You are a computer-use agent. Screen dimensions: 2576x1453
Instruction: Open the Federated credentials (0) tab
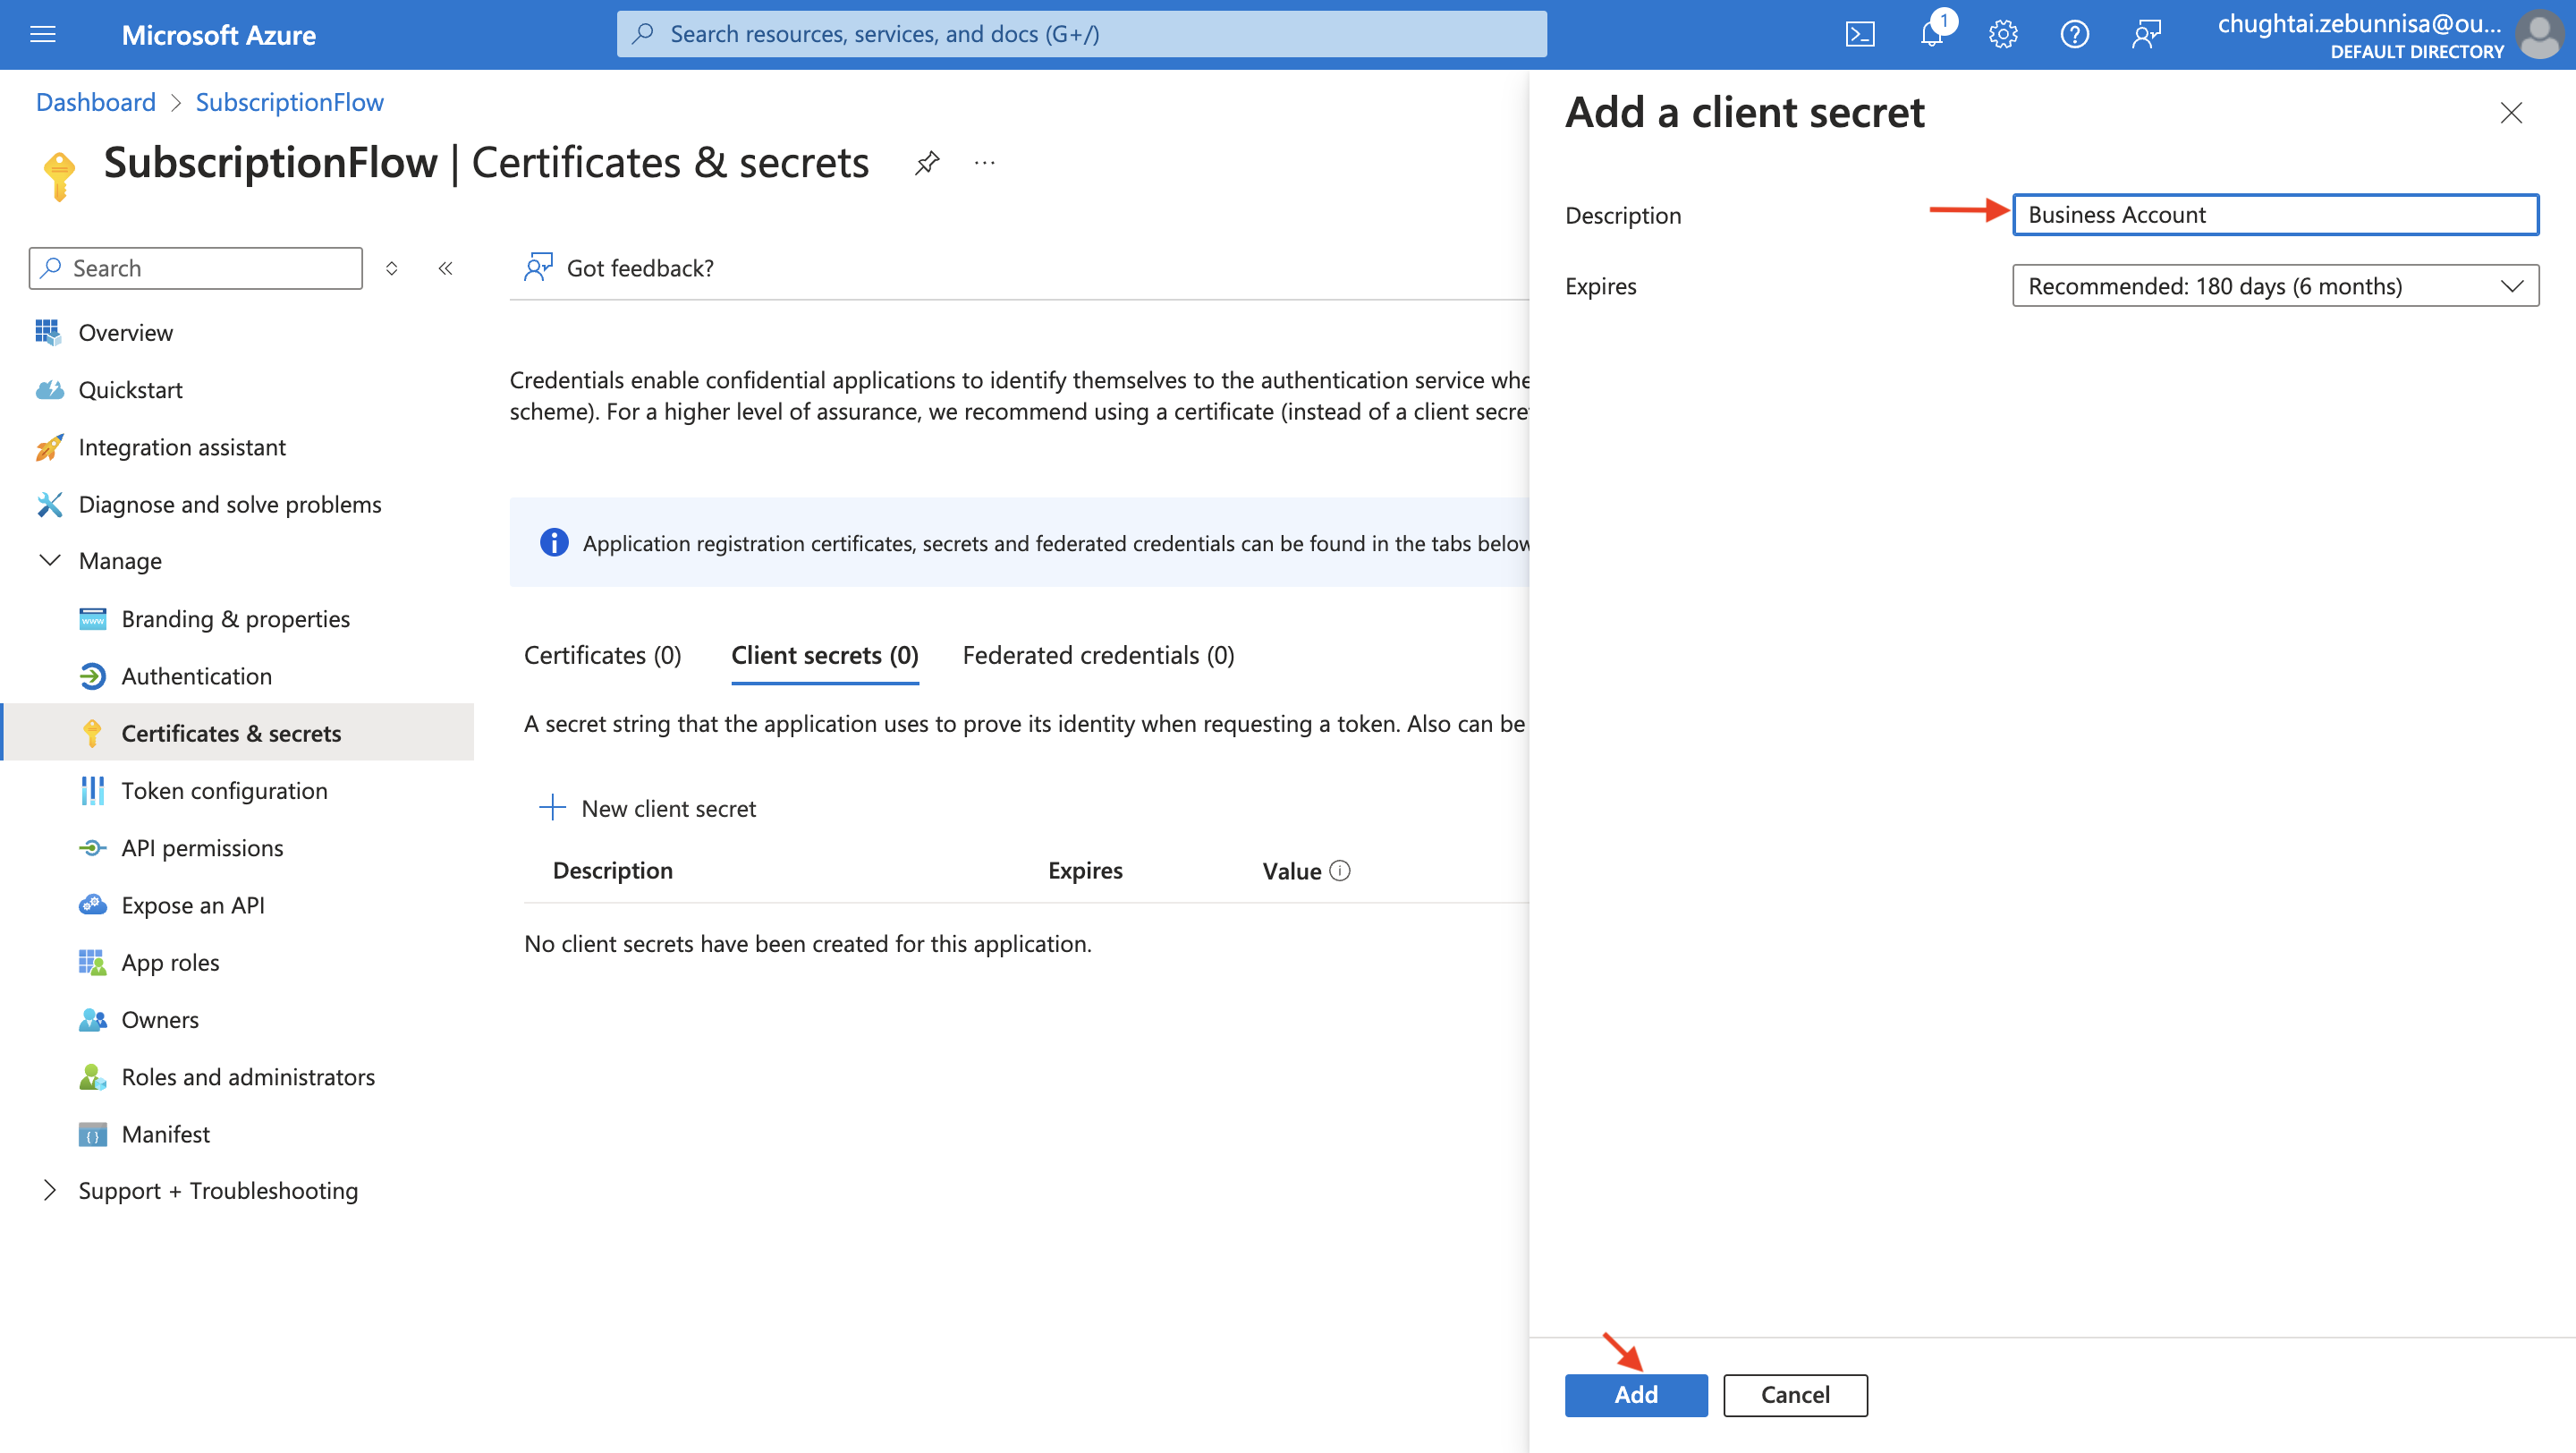(1098, 656)
